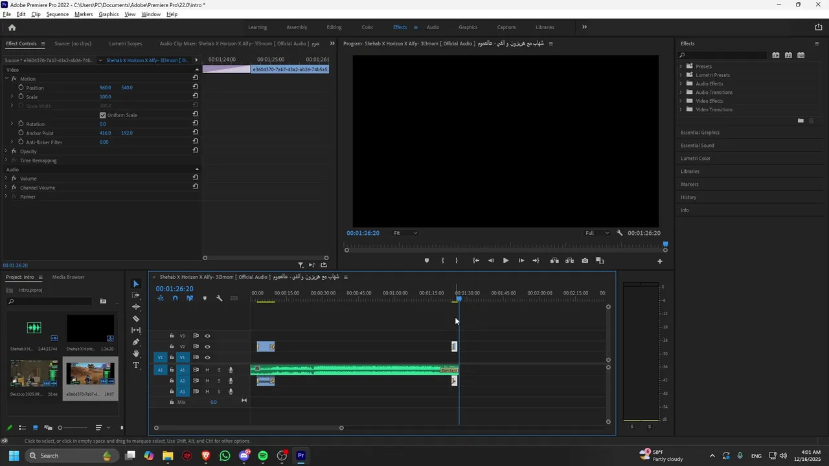Click timeline horizontal zoom scrollbar
829x466 pixels.
[x=249, y=428]
